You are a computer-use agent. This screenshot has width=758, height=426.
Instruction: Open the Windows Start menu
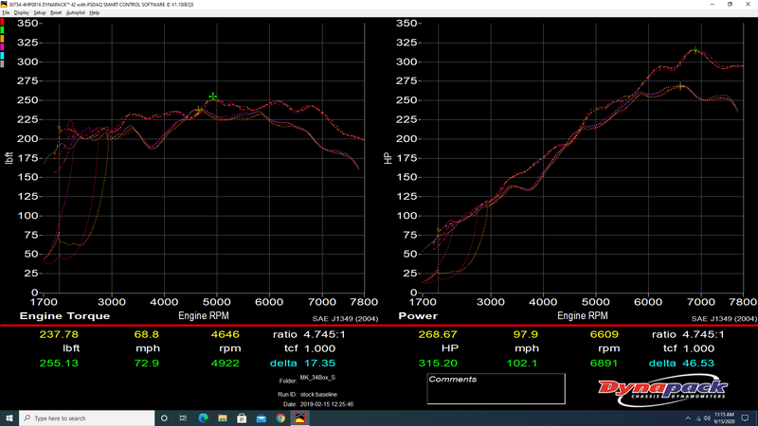point(9,417)
